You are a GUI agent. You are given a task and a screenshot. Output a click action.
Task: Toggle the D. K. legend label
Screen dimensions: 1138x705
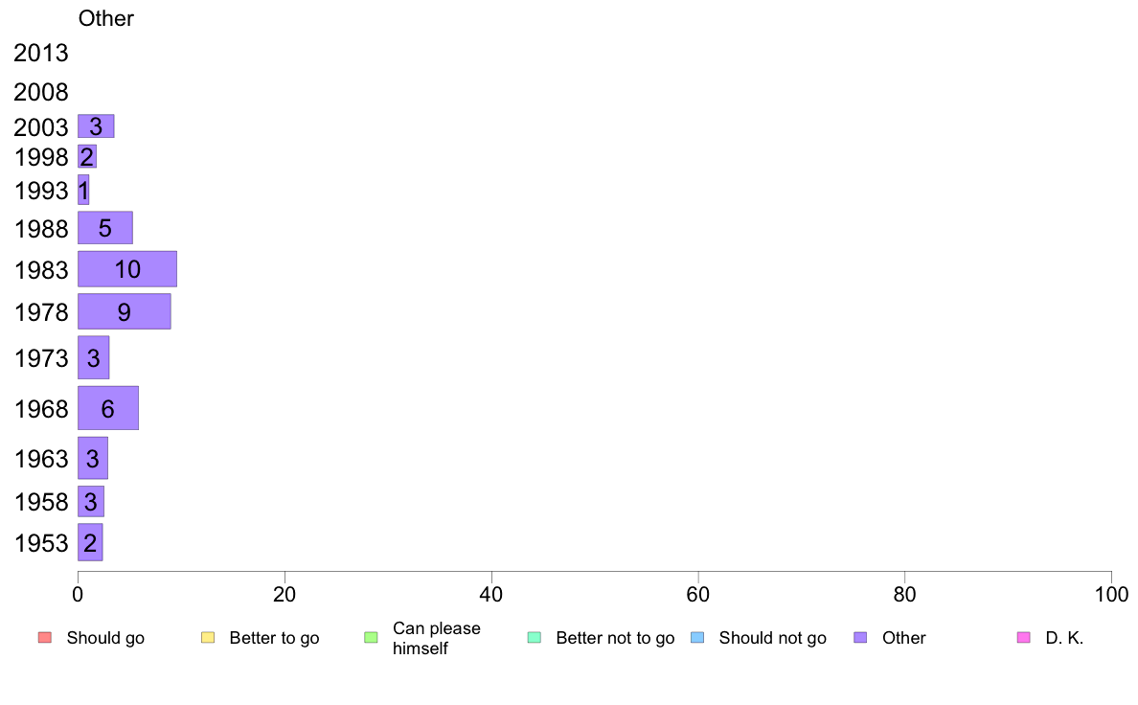coord(1064,638)
